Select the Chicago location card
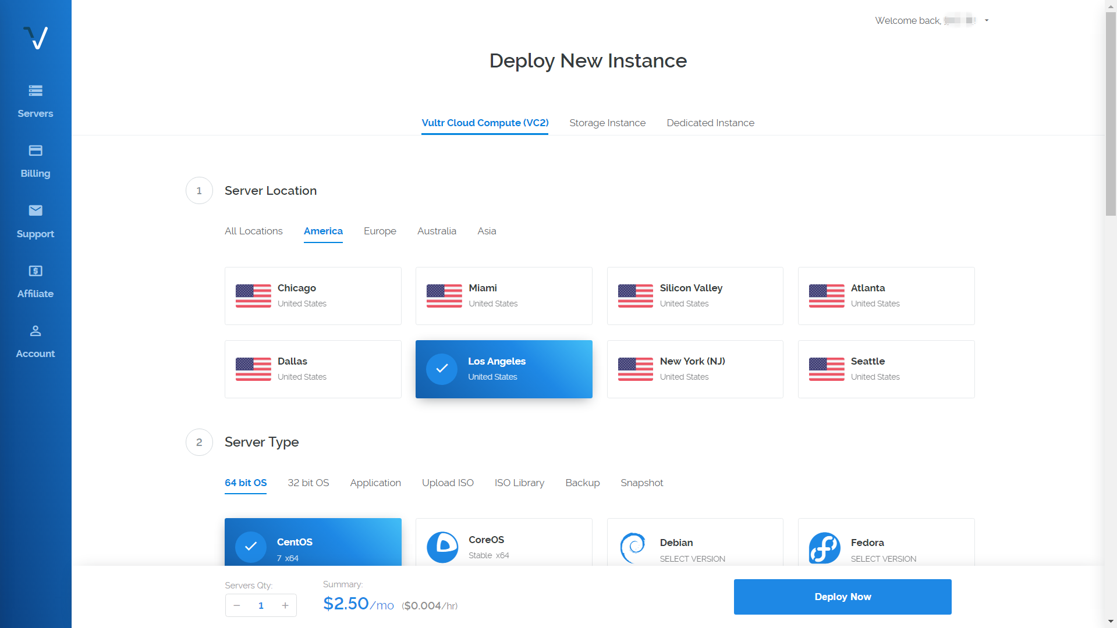1117x628 pixels. click(313, 296)
